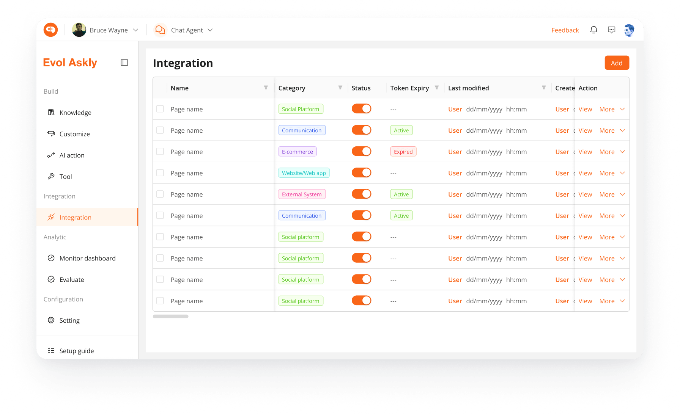Click the orange Evol Askly logo icon
The height and width of the screenshot is (414, 680).
click(x=50, y=30)
